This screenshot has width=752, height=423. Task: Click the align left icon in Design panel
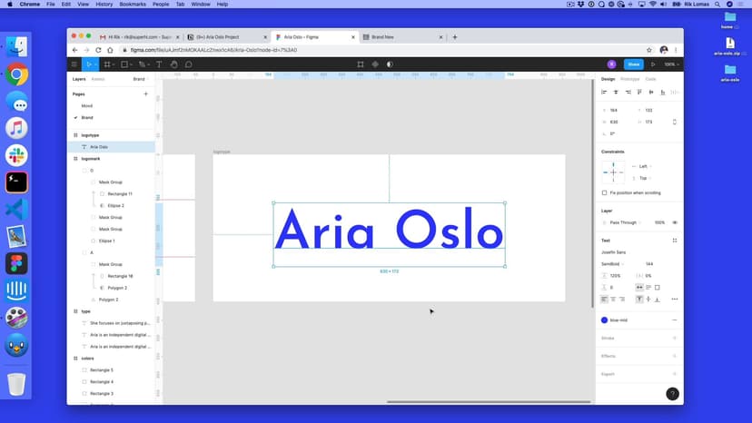(x=605, y=92)
